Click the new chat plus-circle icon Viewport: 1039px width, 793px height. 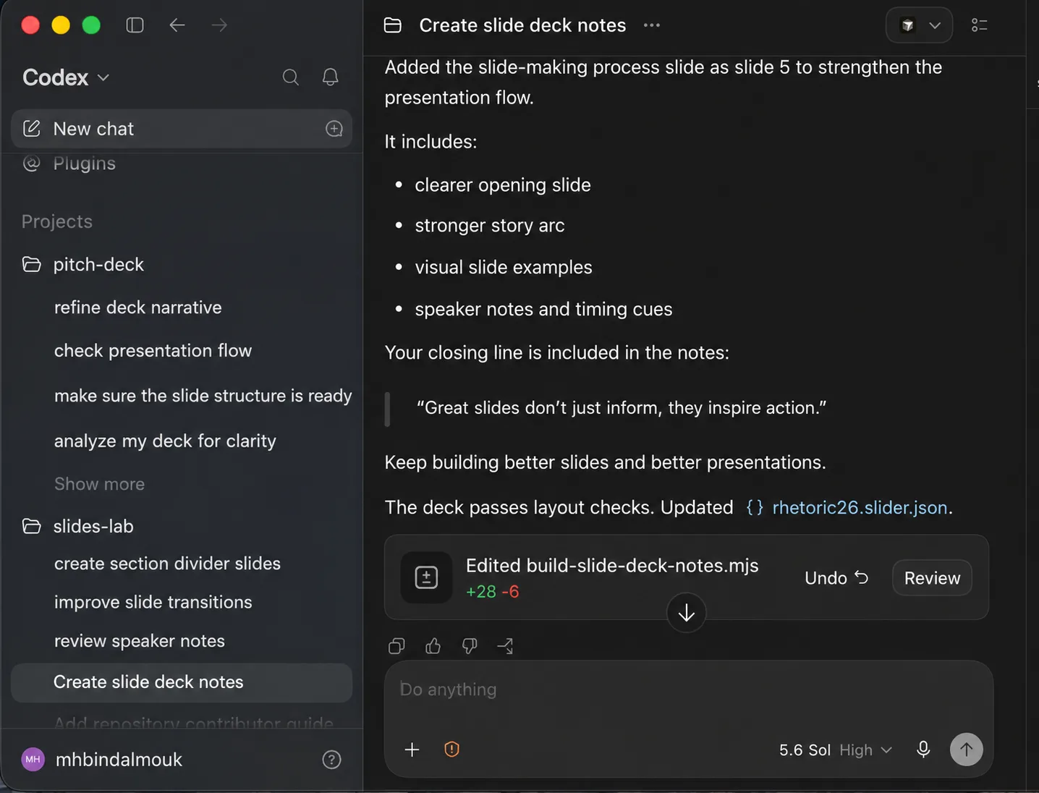click(x=334, y=129)
